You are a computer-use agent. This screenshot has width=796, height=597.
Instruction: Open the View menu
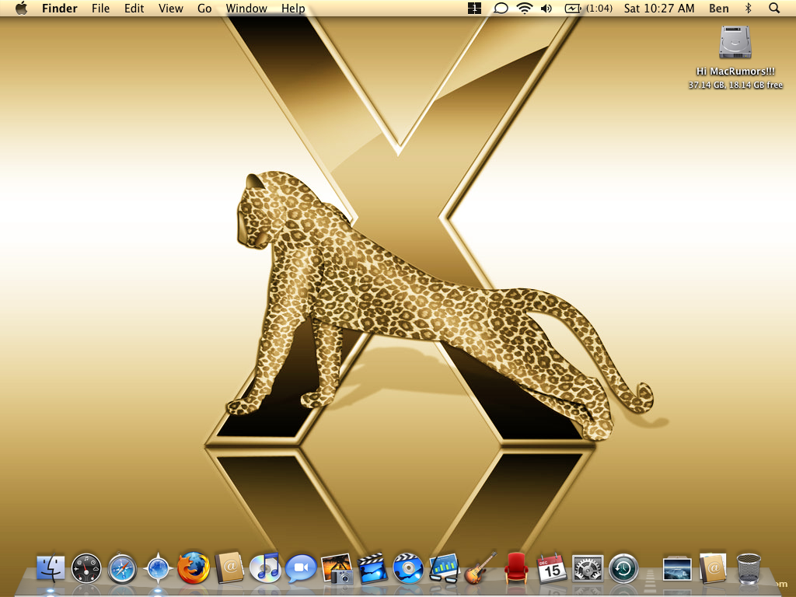tap(170, 8)
